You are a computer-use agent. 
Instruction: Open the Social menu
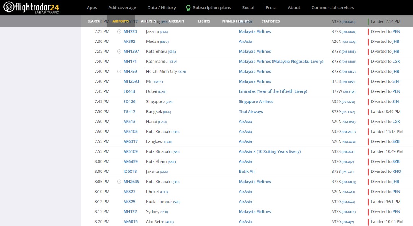(x=248, y=8)
